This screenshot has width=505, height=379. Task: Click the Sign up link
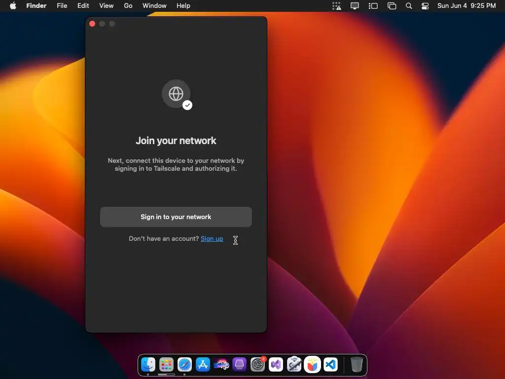click(212, 238)
